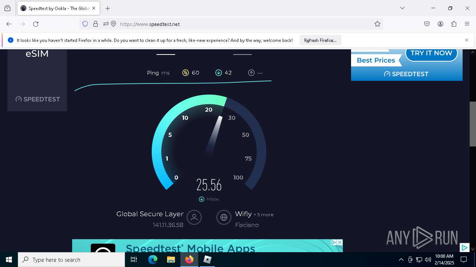Screen dimensions: 476x267
Task: Open File Explorer from taskbar
Action: point(171,260)
